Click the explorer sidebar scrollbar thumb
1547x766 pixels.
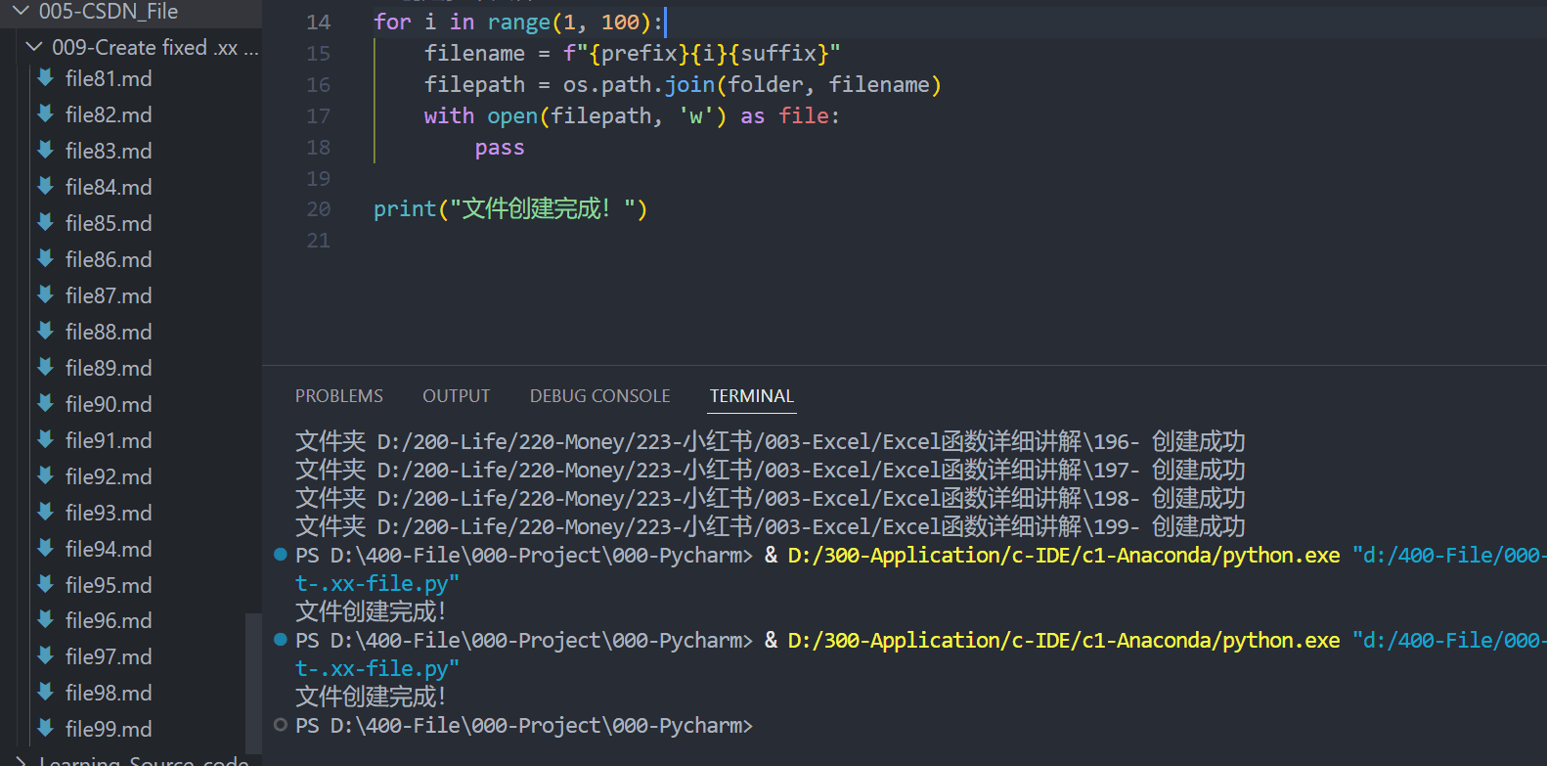coord(253,685)
